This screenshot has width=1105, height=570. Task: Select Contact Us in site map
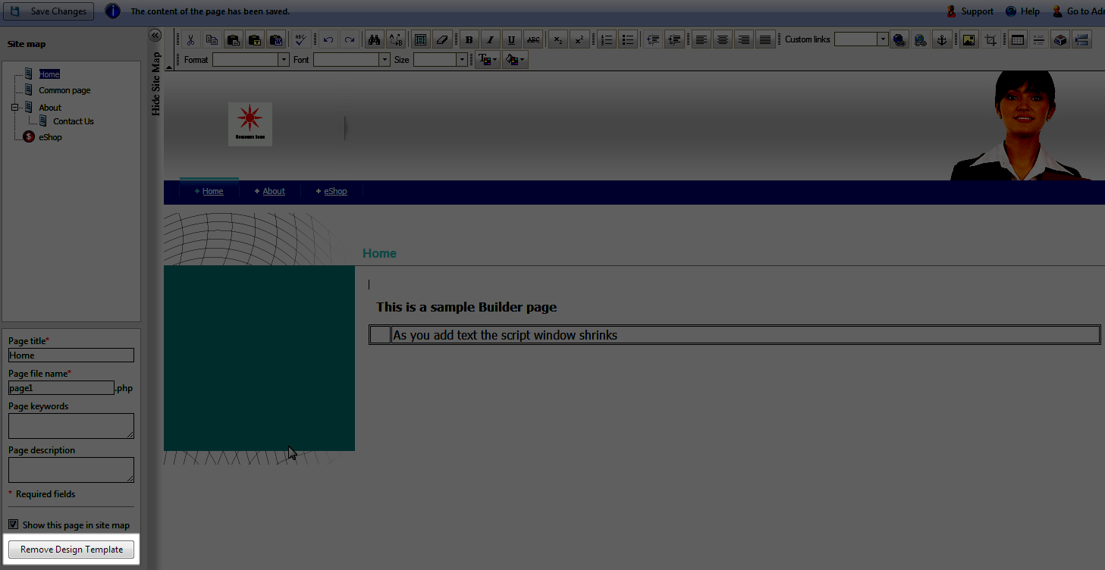point(73,121)
